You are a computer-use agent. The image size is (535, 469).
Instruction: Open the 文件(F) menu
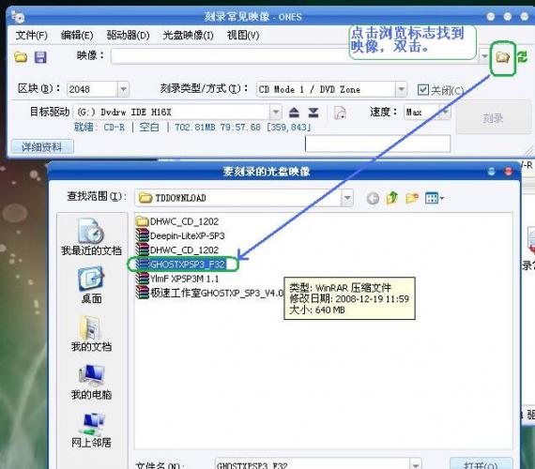pyautogui.click(x=31, y=35)
